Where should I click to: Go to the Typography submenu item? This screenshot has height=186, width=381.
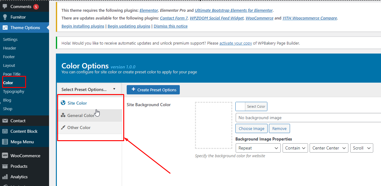(x=14, y=91)
